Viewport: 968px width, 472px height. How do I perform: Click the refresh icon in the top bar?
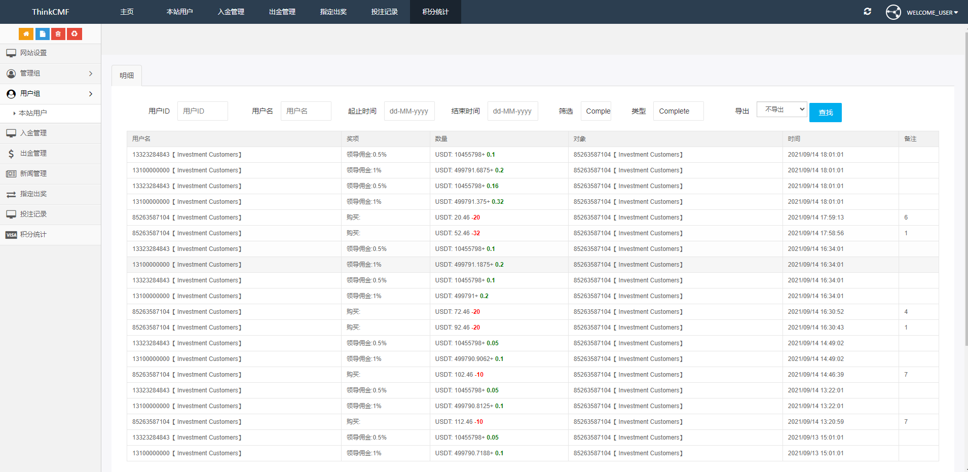pos(868,11)
